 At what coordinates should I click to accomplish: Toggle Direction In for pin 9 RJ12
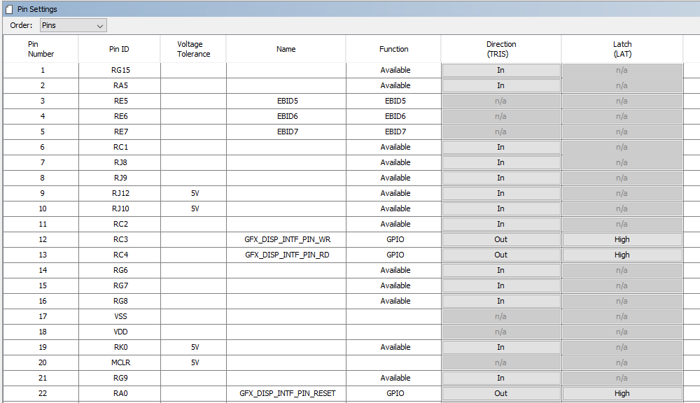click(501, 193)
